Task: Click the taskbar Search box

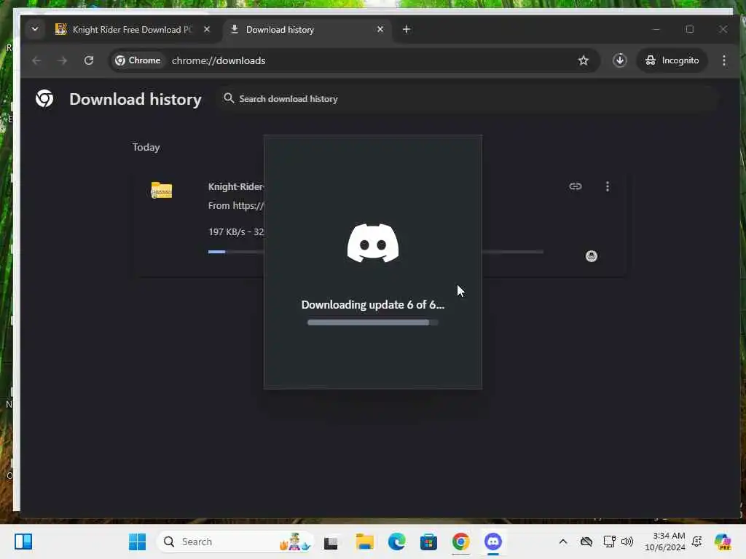Action: coord(235,542)
